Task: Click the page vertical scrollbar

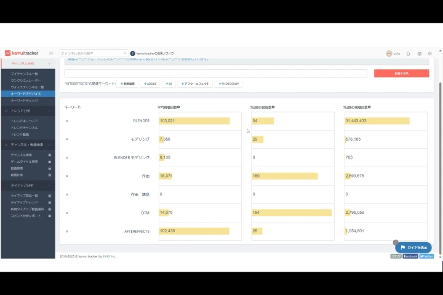Action: [440, 168]
